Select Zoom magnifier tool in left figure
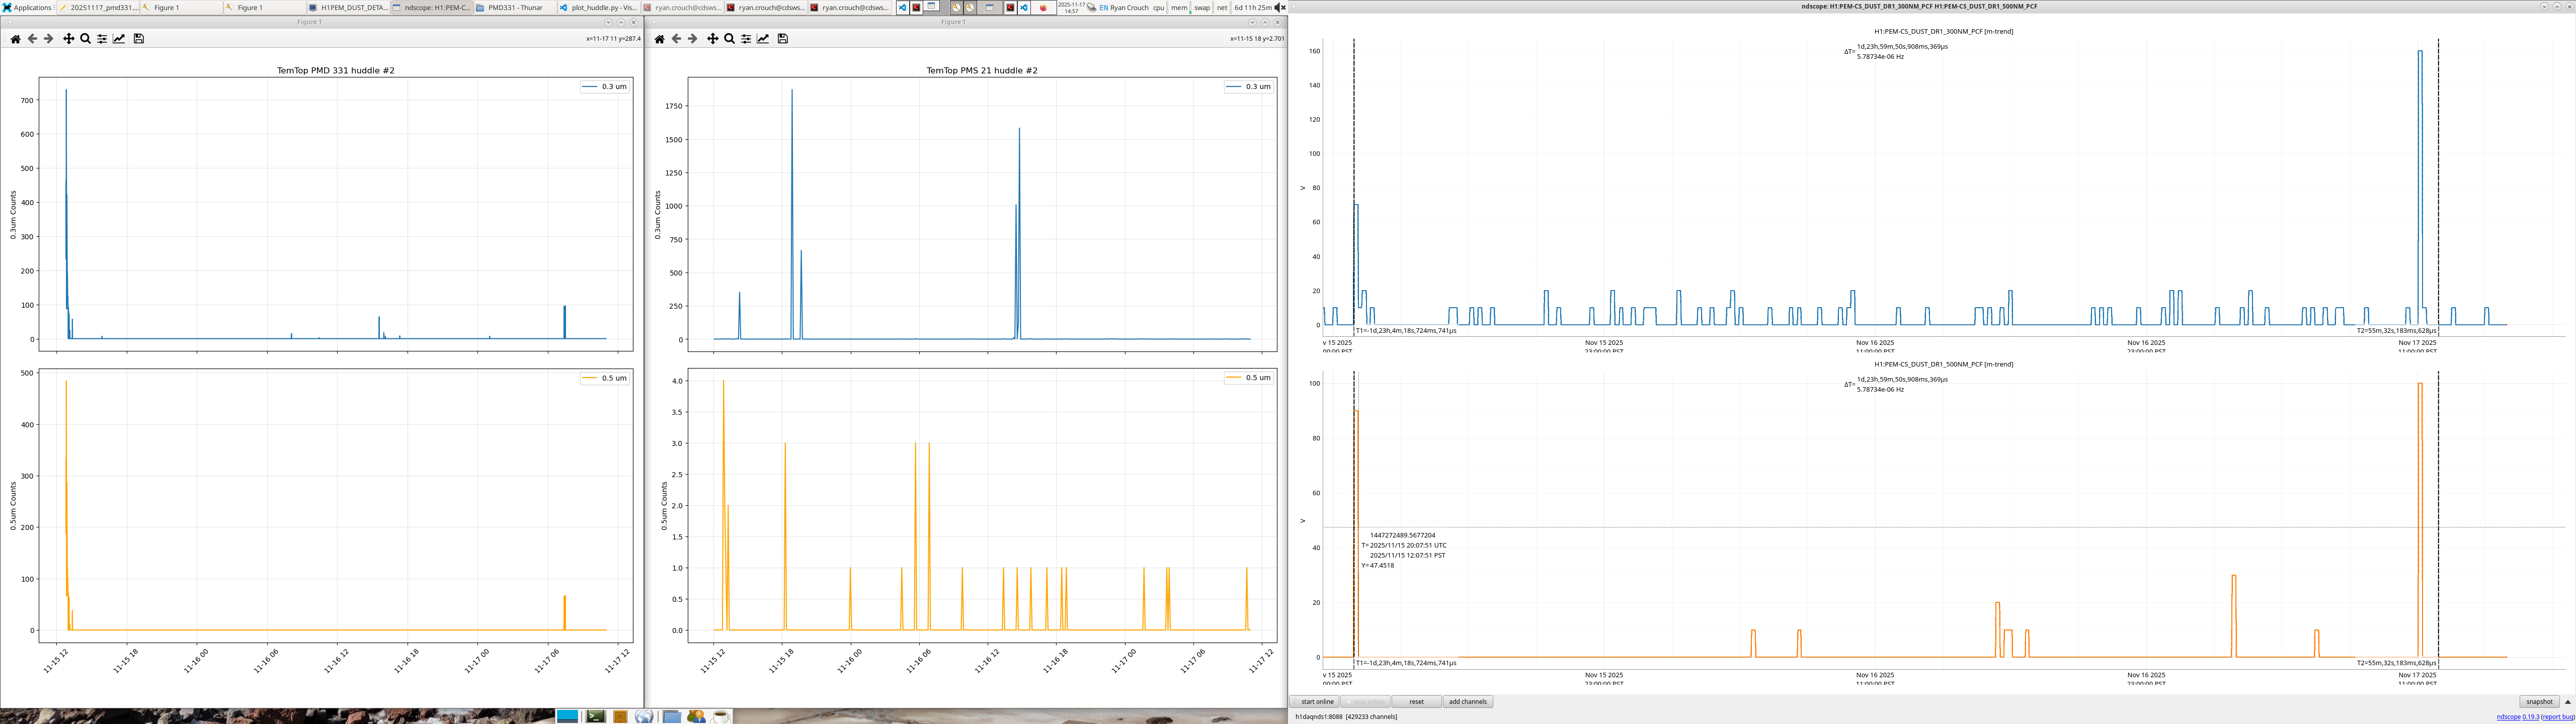The width and height of the screenshot is (2576, 724). pyautogui.click(x=85, y=39)
